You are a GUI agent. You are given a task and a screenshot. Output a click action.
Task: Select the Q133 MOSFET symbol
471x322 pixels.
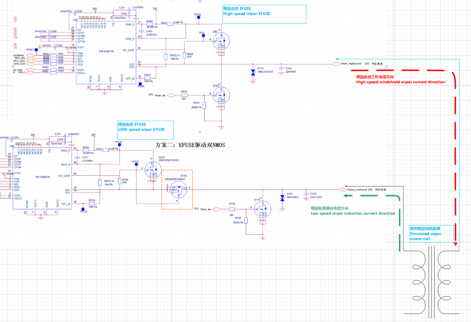point(153,170)
